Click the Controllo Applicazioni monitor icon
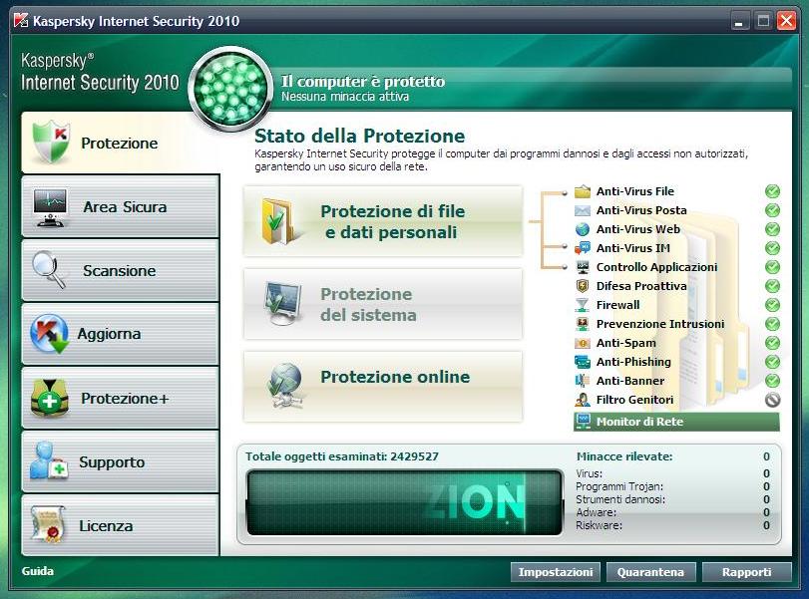Screen dimensions: 809x599 tap(583, 267)
